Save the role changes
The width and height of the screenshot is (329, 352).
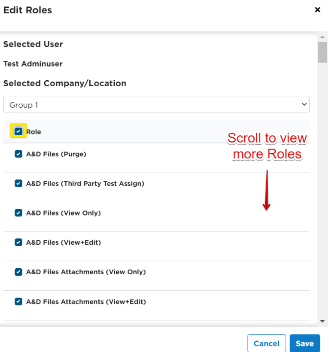pos(305,343)
